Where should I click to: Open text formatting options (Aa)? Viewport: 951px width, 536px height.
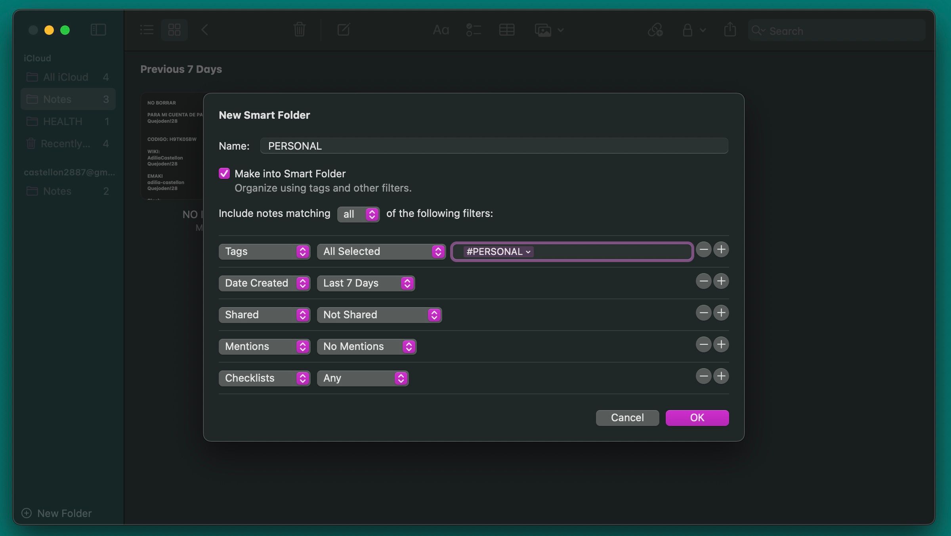pos(441,30)
